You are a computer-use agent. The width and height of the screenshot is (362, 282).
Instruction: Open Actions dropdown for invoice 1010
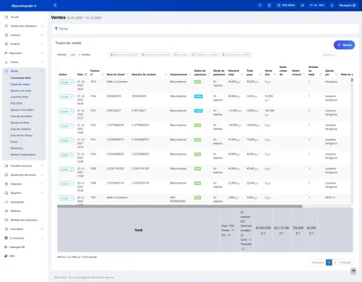tap(67, 155)
